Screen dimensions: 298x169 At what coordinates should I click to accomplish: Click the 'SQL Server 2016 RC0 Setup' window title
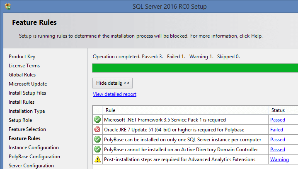coord(170,7)
